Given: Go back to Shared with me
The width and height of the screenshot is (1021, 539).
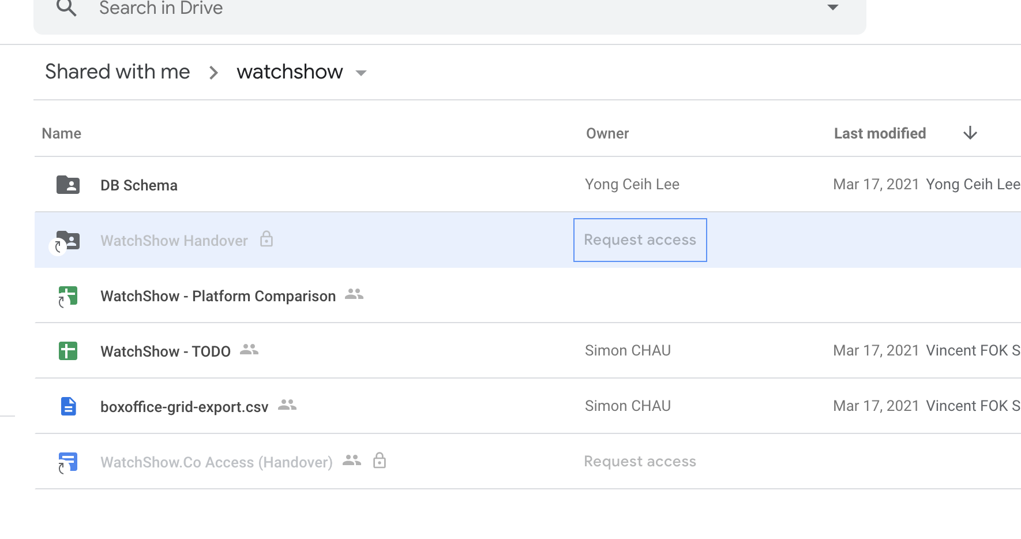Looking at the screenshot, I should [117, 72].
